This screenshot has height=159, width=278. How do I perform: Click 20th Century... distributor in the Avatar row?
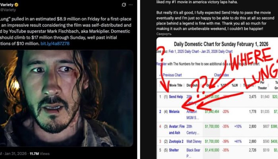pyautogui.click(x=193, y=130)
